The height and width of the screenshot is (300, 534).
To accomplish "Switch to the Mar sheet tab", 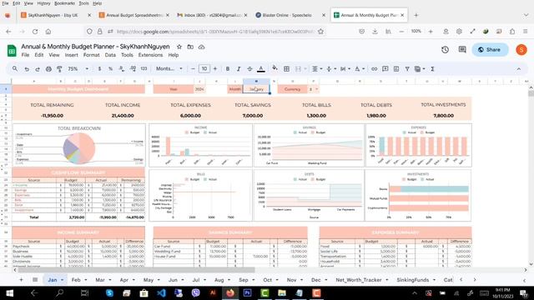I will (100, 280).
